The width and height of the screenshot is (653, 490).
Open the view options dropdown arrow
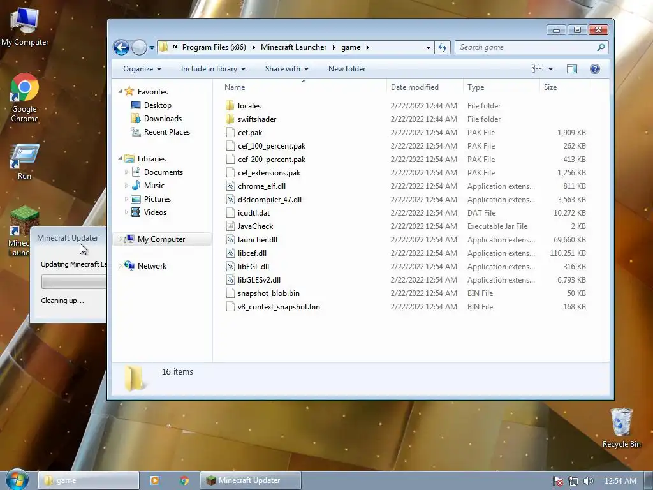click(550, 69)
